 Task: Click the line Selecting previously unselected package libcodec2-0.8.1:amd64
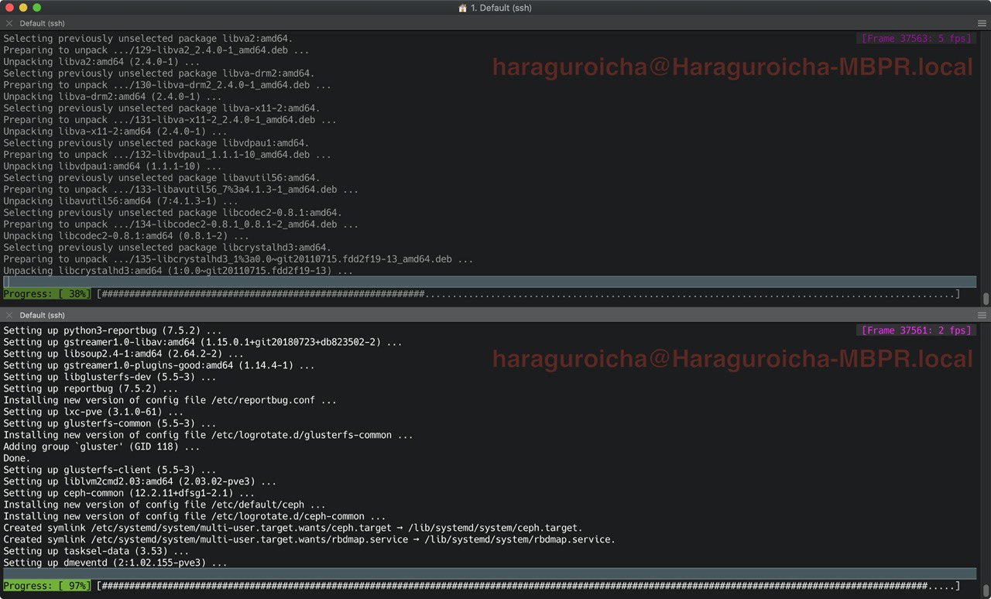click(173, 213)
